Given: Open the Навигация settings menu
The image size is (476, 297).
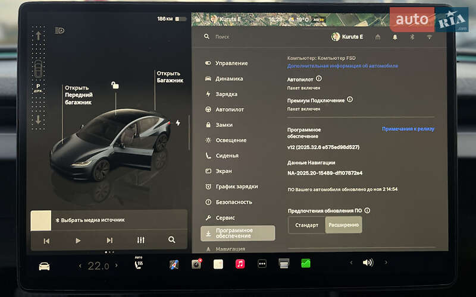Looking at the screenshot, I should [226, 249].
